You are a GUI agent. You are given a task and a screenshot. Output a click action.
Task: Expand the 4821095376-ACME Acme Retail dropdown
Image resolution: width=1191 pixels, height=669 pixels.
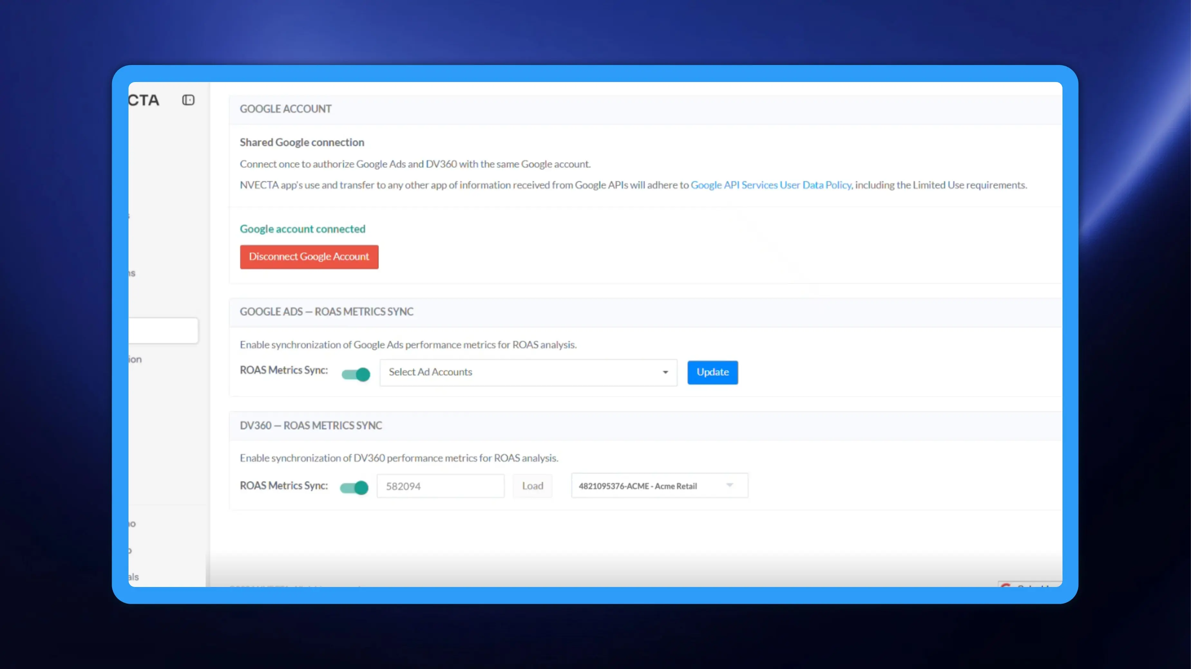pyautogui.click(x=660, y=486)
